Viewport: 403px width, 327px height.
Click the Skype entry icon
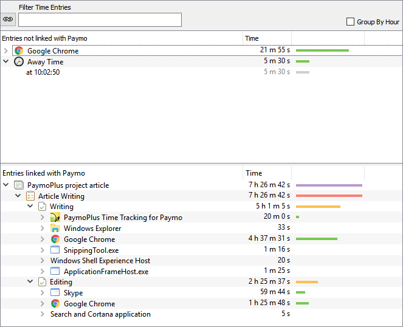55,293
